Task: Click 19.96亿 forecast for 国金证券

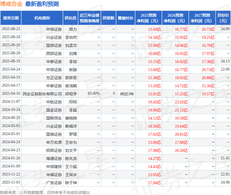Action: 154,110
